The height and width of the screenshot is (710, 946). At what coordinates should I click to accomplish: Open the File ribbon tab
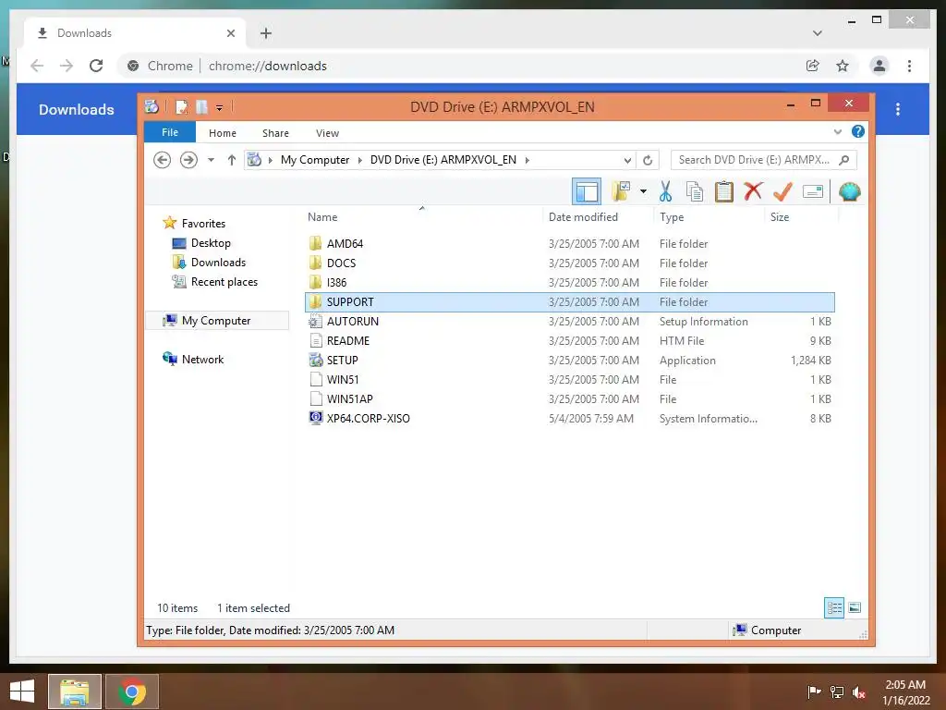(170, 132)
